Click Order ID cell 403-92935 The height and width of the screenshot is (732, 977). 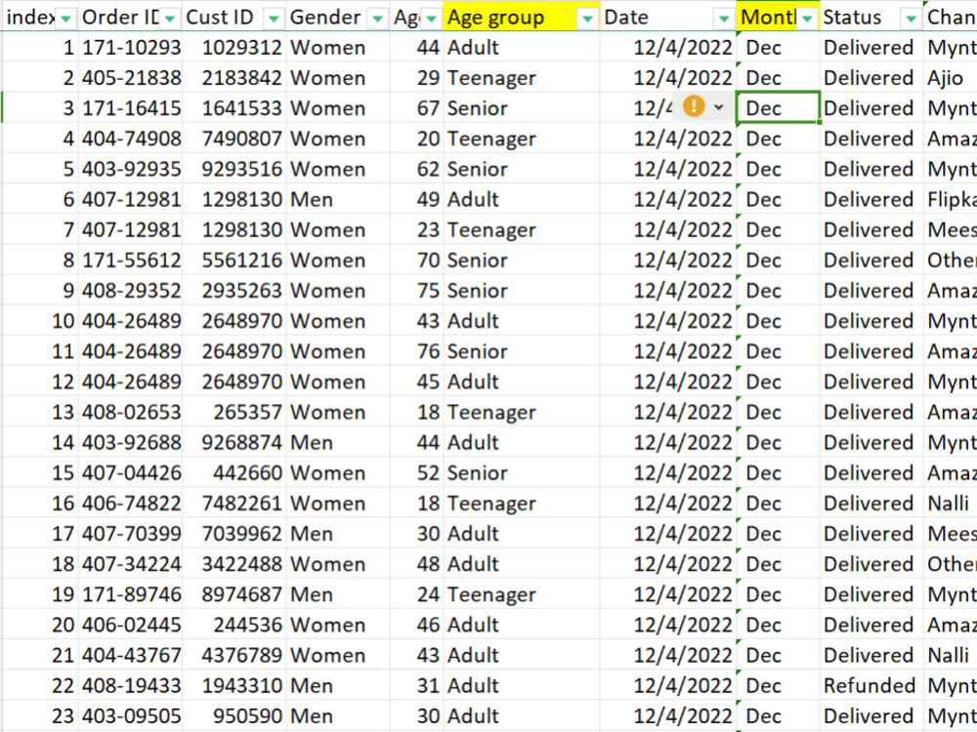click(x=130, y=169)
